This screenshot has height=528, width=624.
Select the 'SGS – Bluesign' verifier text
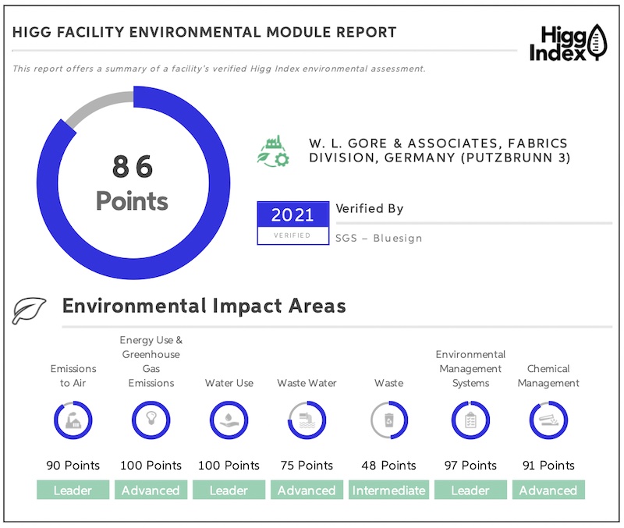tap(379, 238)
